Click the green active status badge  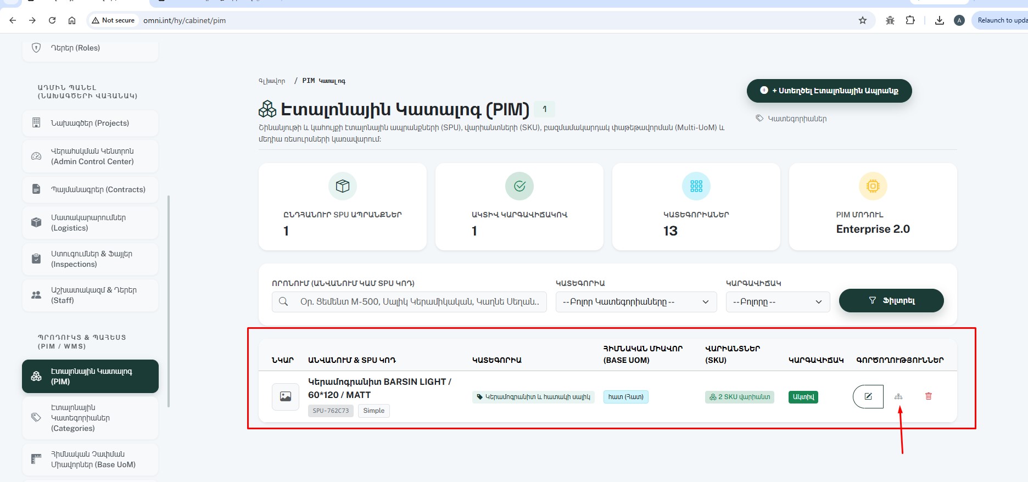[803, 397]
